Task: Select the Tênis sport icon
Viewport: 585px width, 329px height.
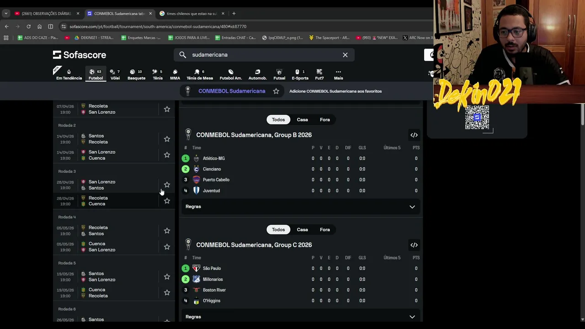Action: pyautogui.click(x=158, y=74)
